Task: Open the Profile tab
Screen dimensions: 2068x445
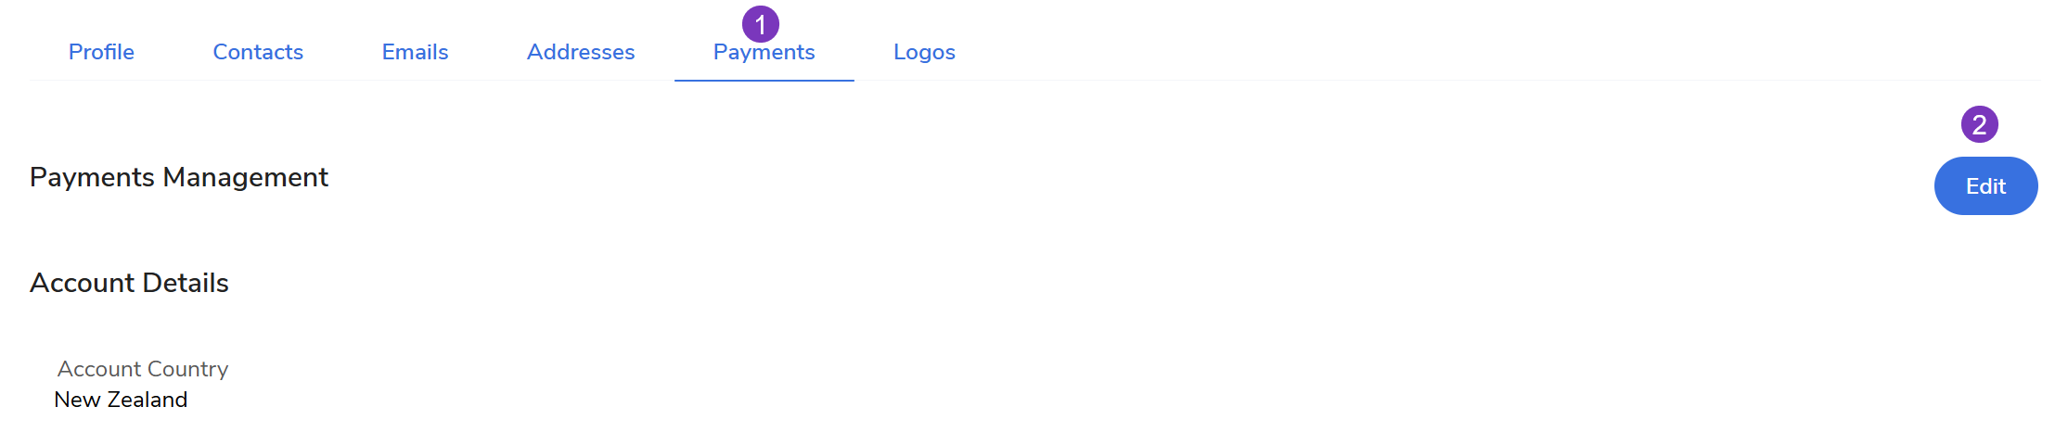Action: (101, 52)
